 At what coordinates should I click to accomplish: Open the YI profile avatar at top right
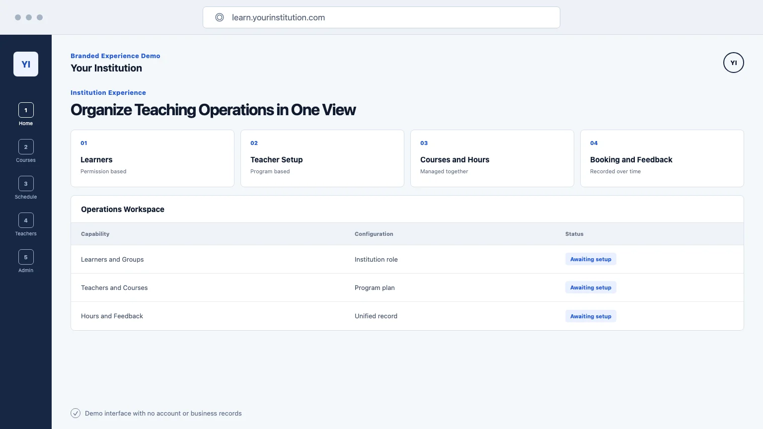(x=734, y=63)
